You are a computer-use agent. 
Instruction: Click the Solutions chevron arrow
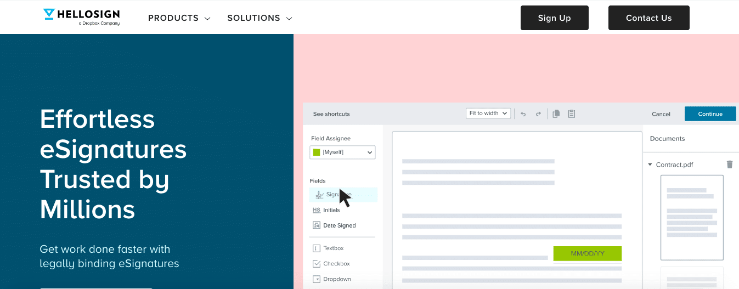point(289,19)
